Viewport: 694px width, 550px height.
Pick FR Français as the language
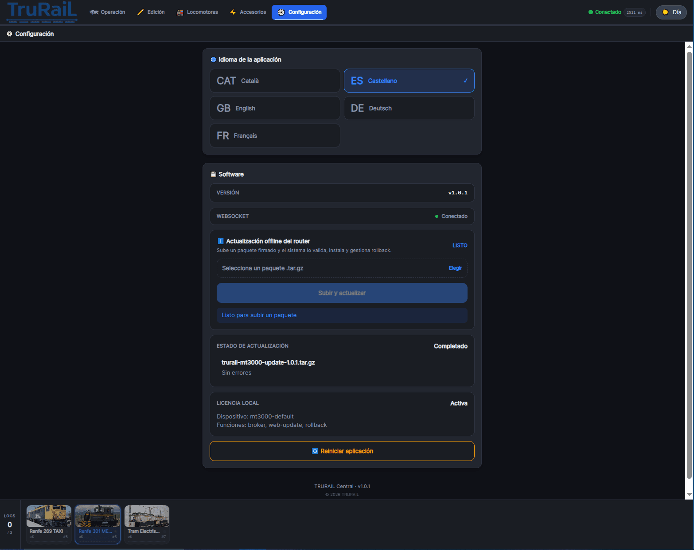275,136
